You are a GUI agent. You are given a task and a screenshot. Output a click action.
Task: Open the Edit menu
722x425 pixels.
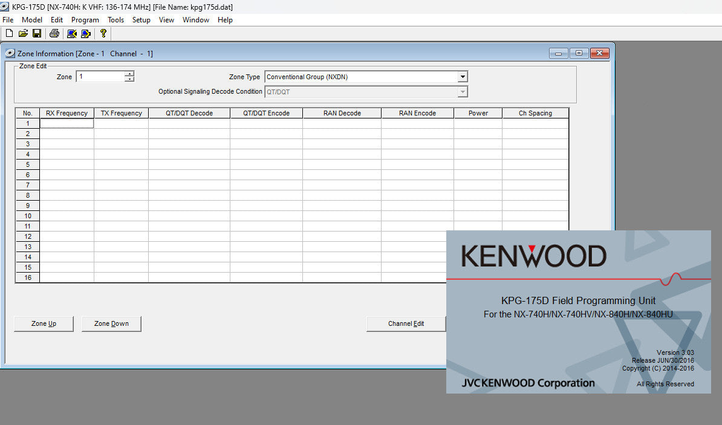coord(57,20)
